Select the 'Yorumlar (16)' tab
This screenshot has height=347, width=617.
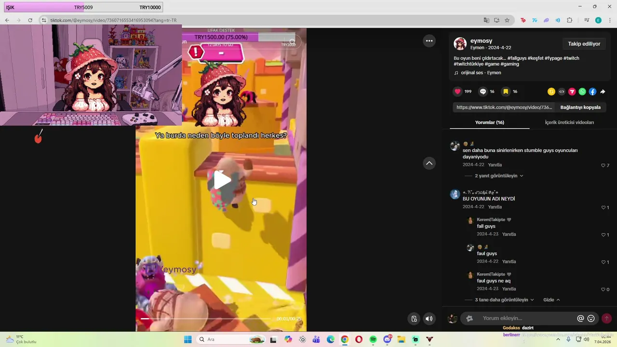pyautogui.click(x=490, y=122)
